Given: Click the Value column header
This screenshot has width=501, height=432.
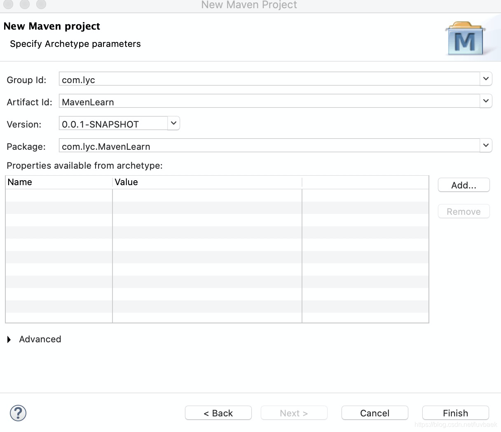Looking at the screenshot, I should point(207,182).
